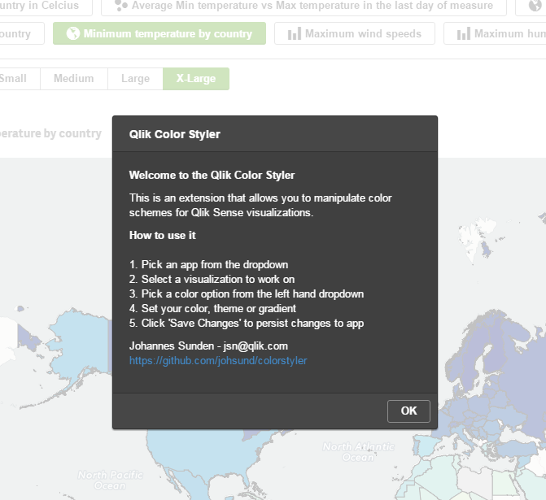Click the 'North Pacific Ocean' map label

110,480
